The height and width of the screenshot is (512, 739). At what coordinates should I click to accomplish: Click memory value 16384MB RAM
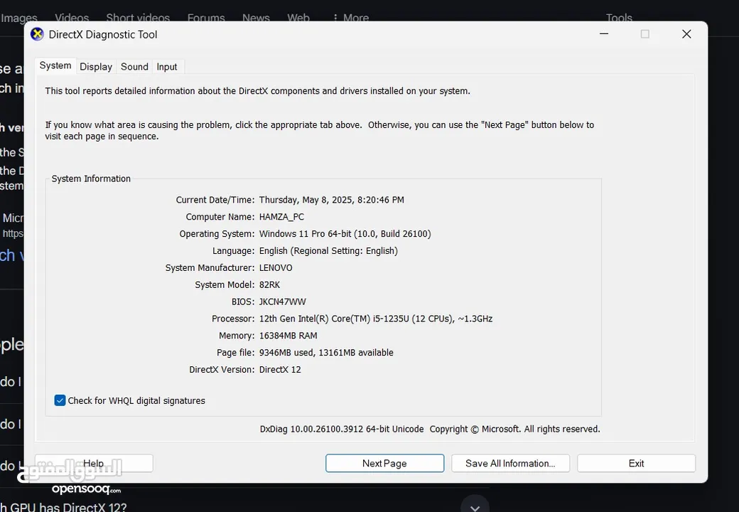coord(288,336)
